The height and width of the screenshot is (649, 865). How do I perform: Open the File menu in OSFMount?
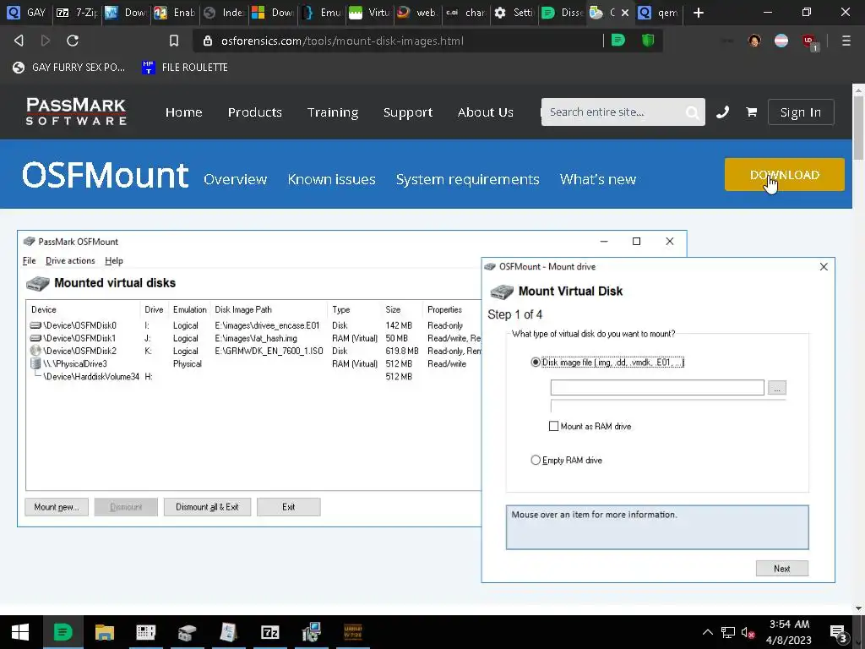point(30,260)
